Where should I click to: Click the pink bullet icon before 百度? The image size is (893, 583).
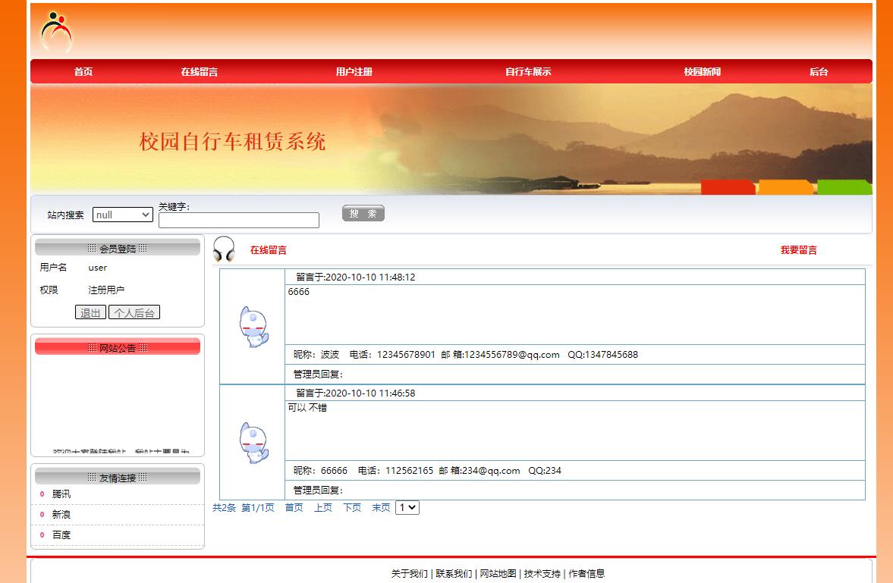click(x=40, y=534)
